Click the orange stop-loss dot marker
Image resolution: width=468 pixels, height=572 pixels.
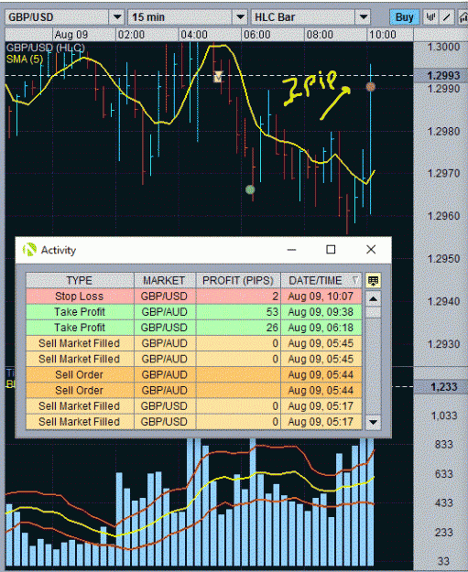(371, 87)
